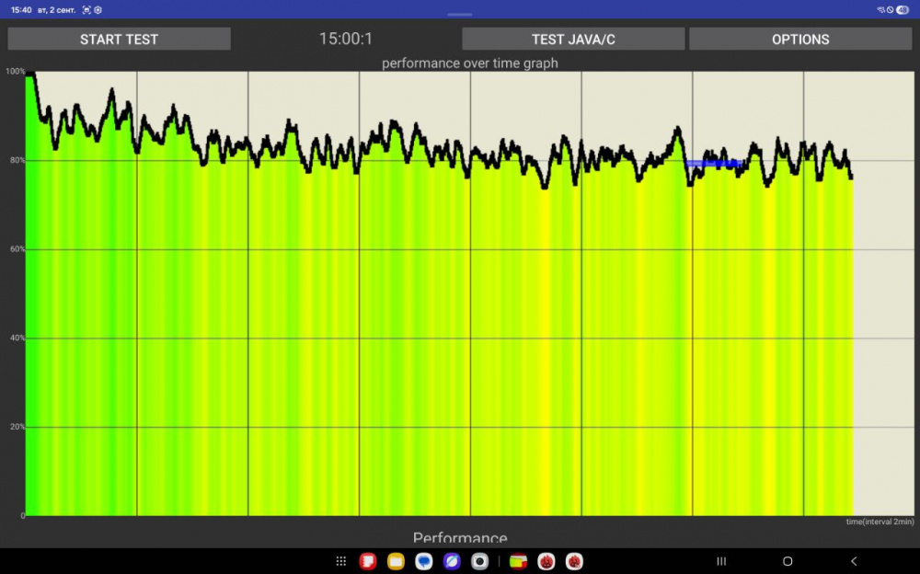Viewport: 920px width, 574px height.
Task: Tap the "performance over time graph" title
Action: tap(469, 63)
